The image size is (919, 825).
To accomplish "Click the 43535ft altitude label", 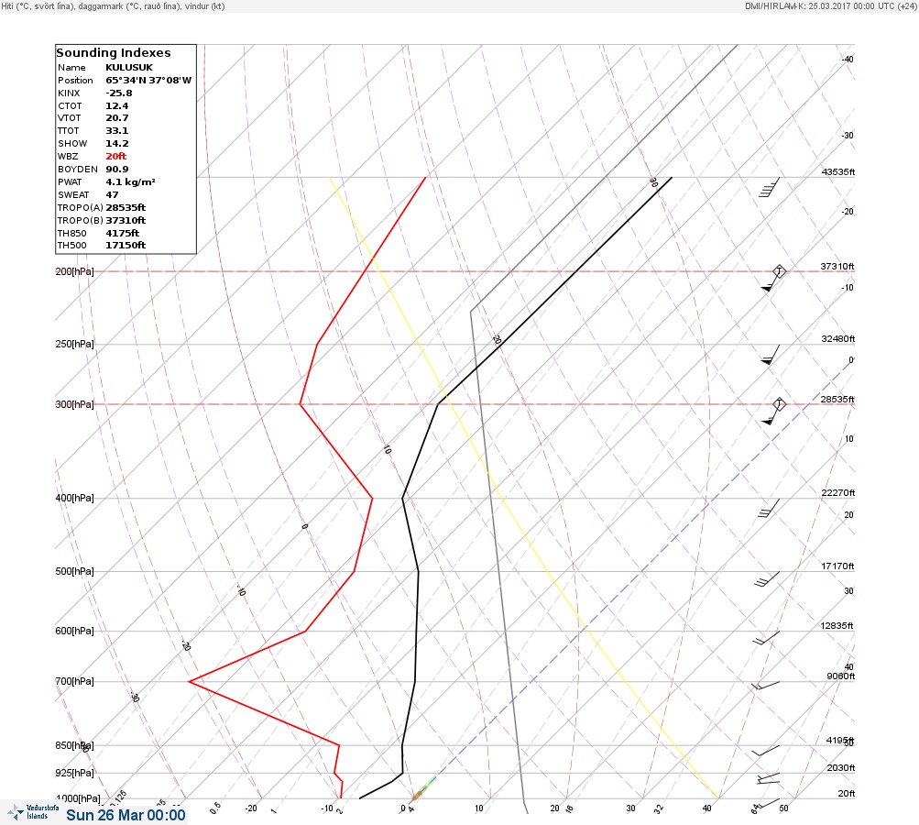I will 838,171.
